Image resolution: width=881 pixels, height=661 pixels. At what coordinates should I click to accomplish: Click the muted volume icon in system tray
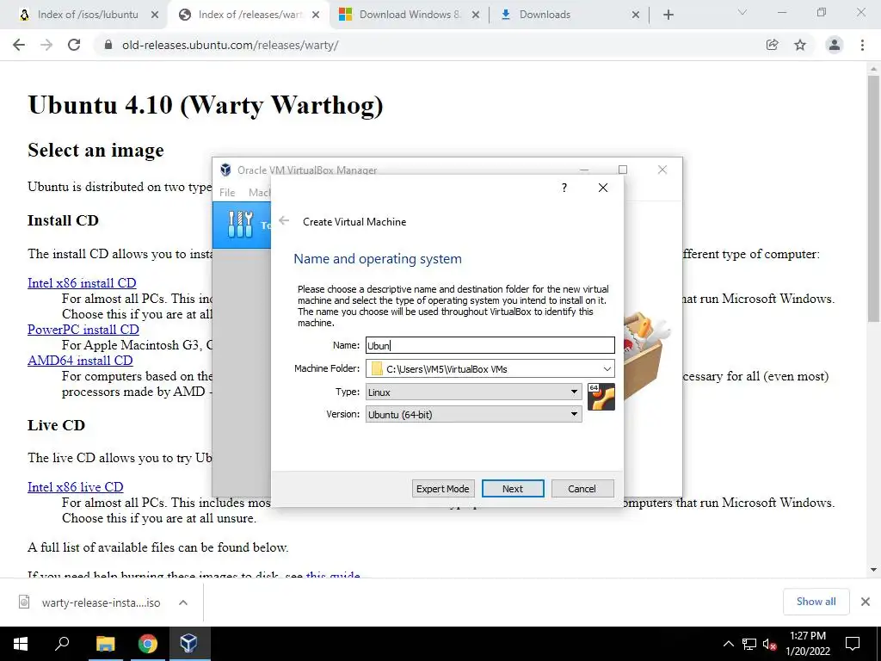pos(769,644)
